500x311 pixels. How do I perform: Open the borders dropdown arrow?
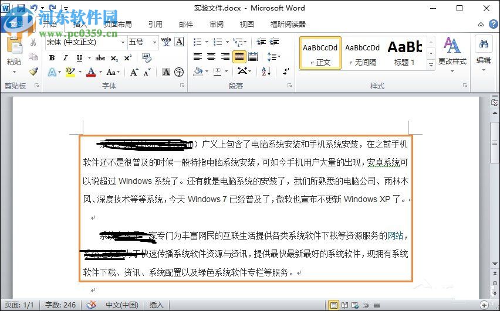226,71
